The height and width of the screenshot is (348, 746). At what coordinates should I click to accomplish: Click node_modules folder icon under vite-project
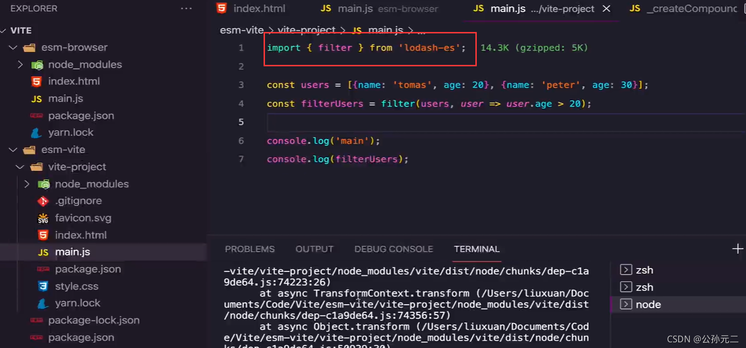tap(43, 184)
